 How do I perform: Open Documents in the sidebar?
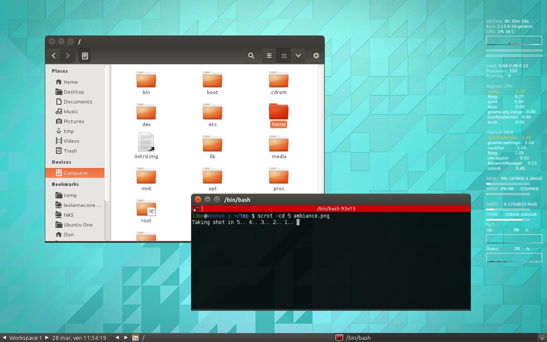(75, 102)
